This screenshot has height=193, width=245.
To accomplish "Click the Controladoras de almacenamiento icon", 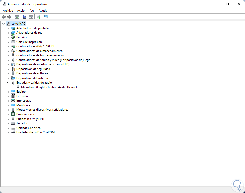I will (13, 51).
